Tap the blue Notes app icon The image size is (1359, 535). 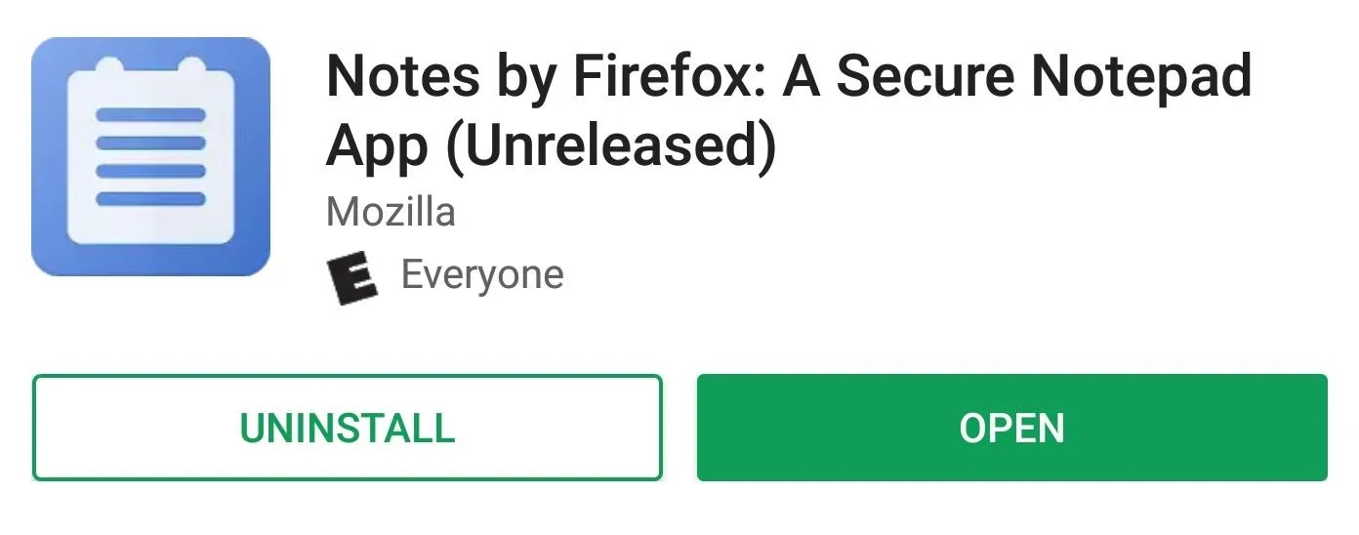[x=150, y=156]
